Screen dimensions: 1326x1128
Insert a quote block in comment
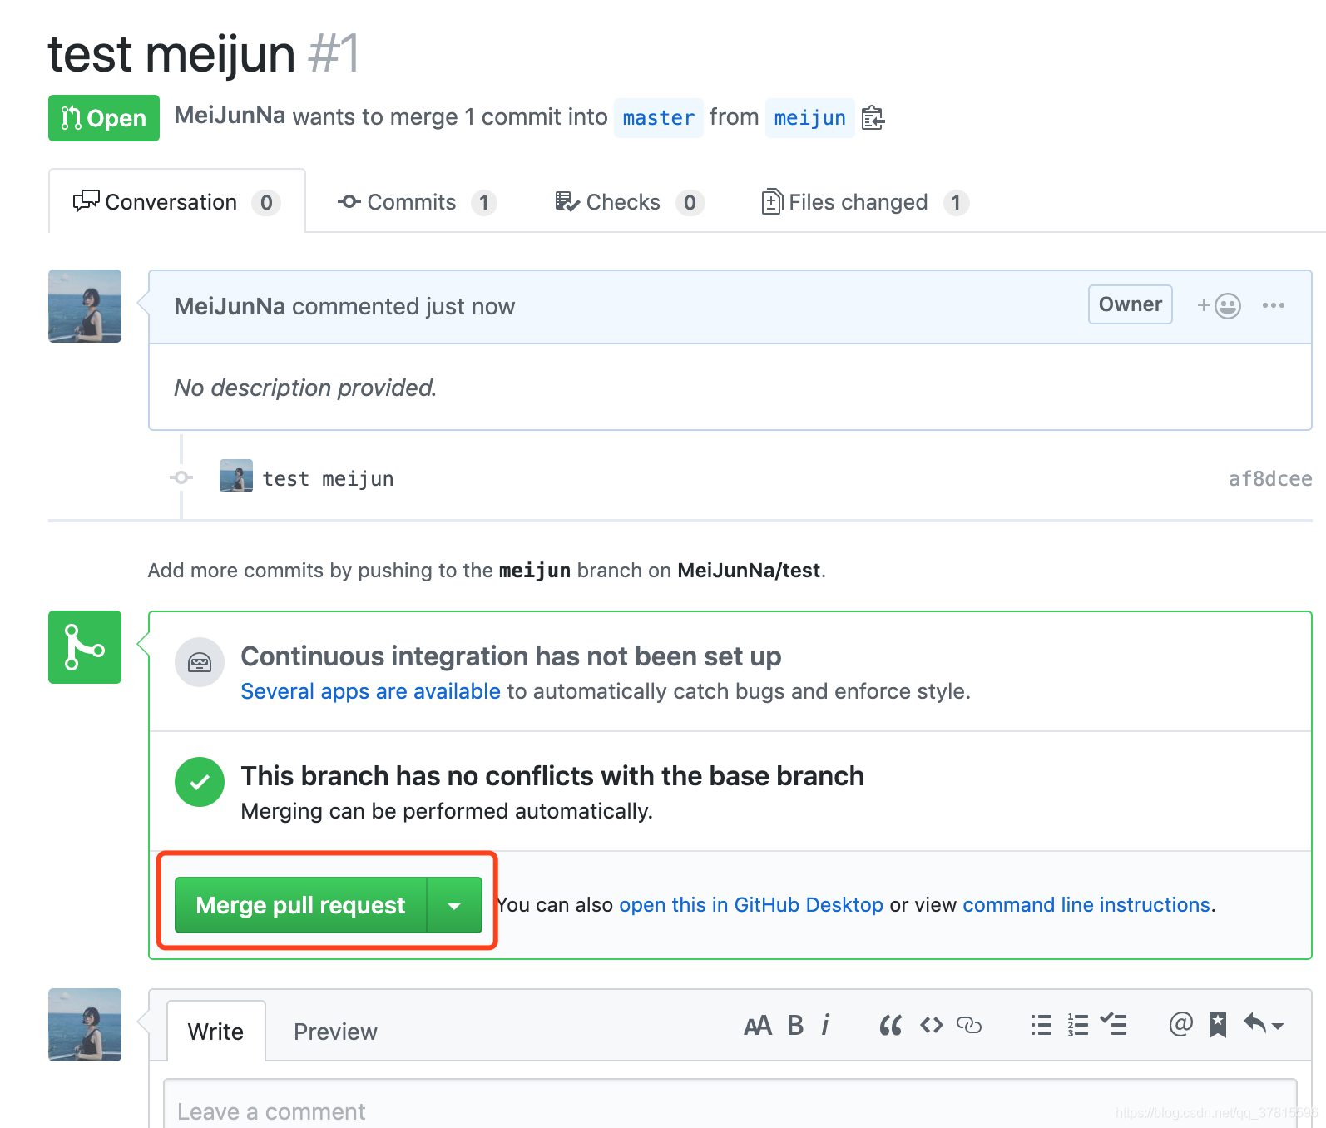tap(890, 1026)
